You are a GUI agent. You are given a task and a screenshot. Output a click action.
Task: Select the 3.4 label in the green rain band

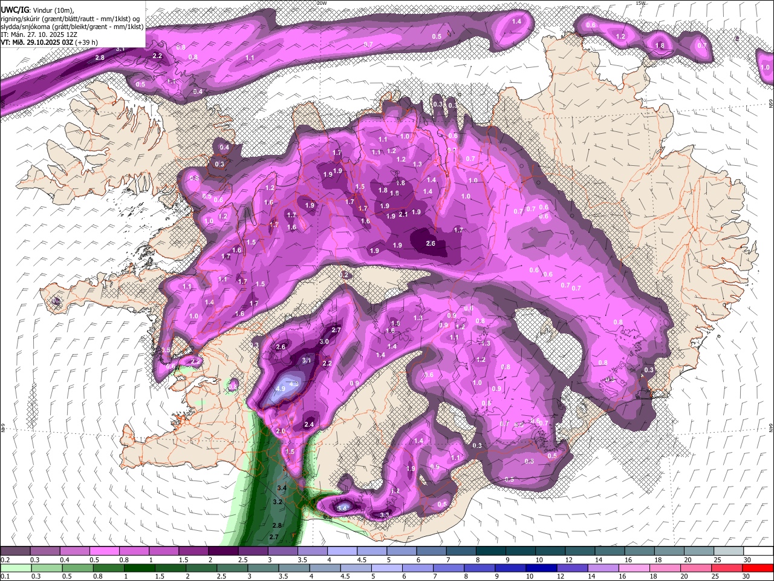coord(282,488)
